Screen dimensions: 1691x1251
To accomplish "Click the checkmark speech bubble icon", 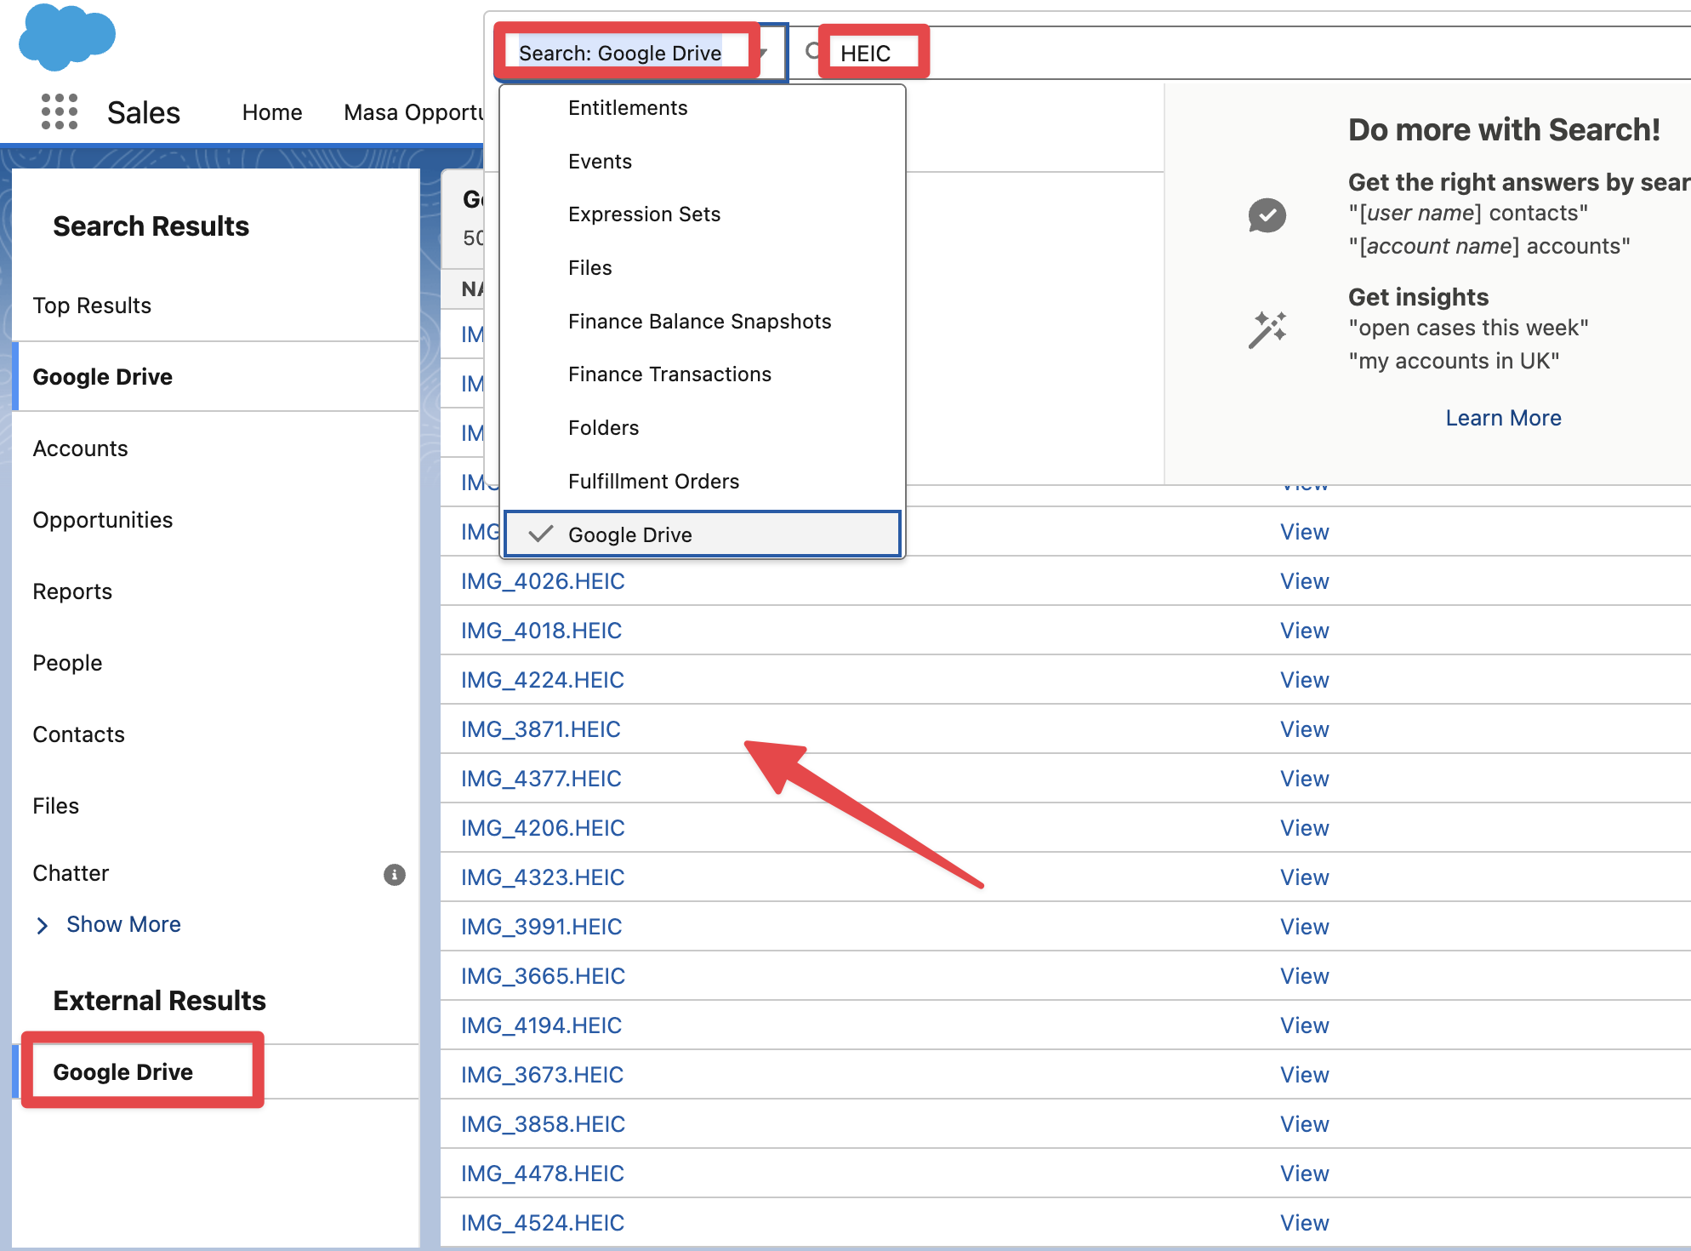I will (1267, 215).
